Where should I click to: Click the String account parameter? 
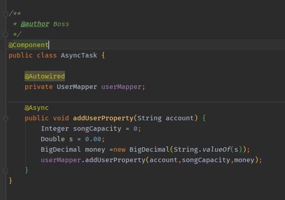[165, 118]
